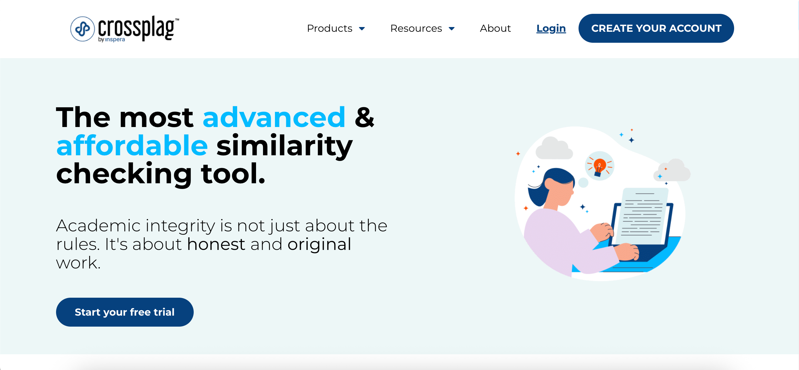This screenshot has height=370, width=799.
Task: Open the Resources menu
Action: pyautogui.click(x=416, y=28)
